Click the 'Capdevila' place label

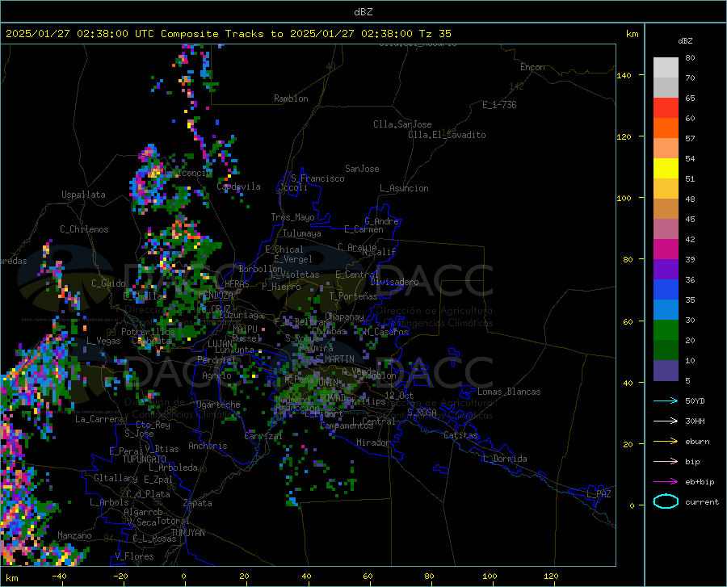(239, 187)
